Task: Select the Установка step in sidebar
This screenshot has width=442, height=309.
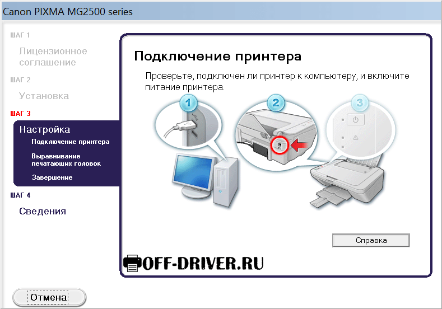Action: [x=44, y=96]
